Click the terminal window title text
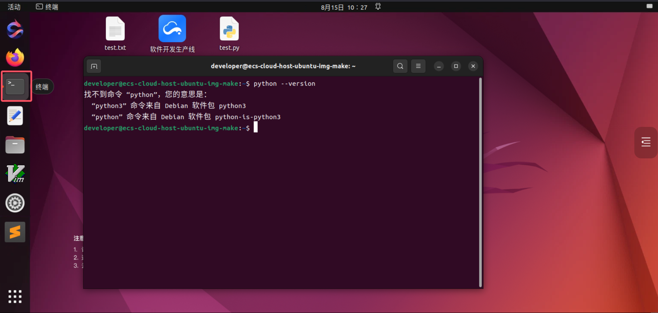Screen dimensions: 658x313 click(283, 66)
